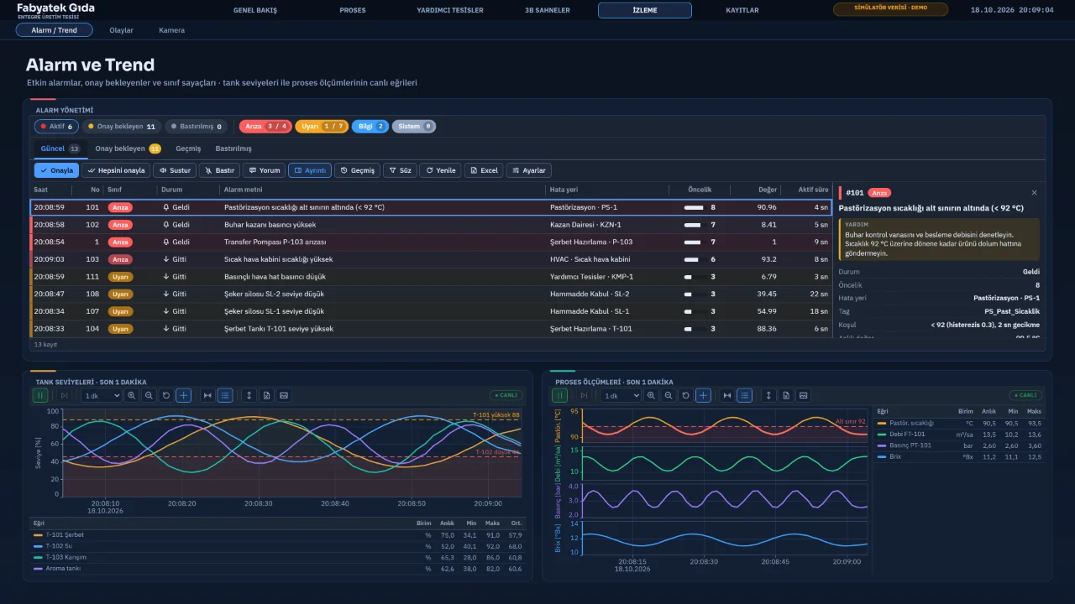Viewport: 1075px width, 604px height.
Task: Open the Güncel alarm tab
Action: [60, 148]
